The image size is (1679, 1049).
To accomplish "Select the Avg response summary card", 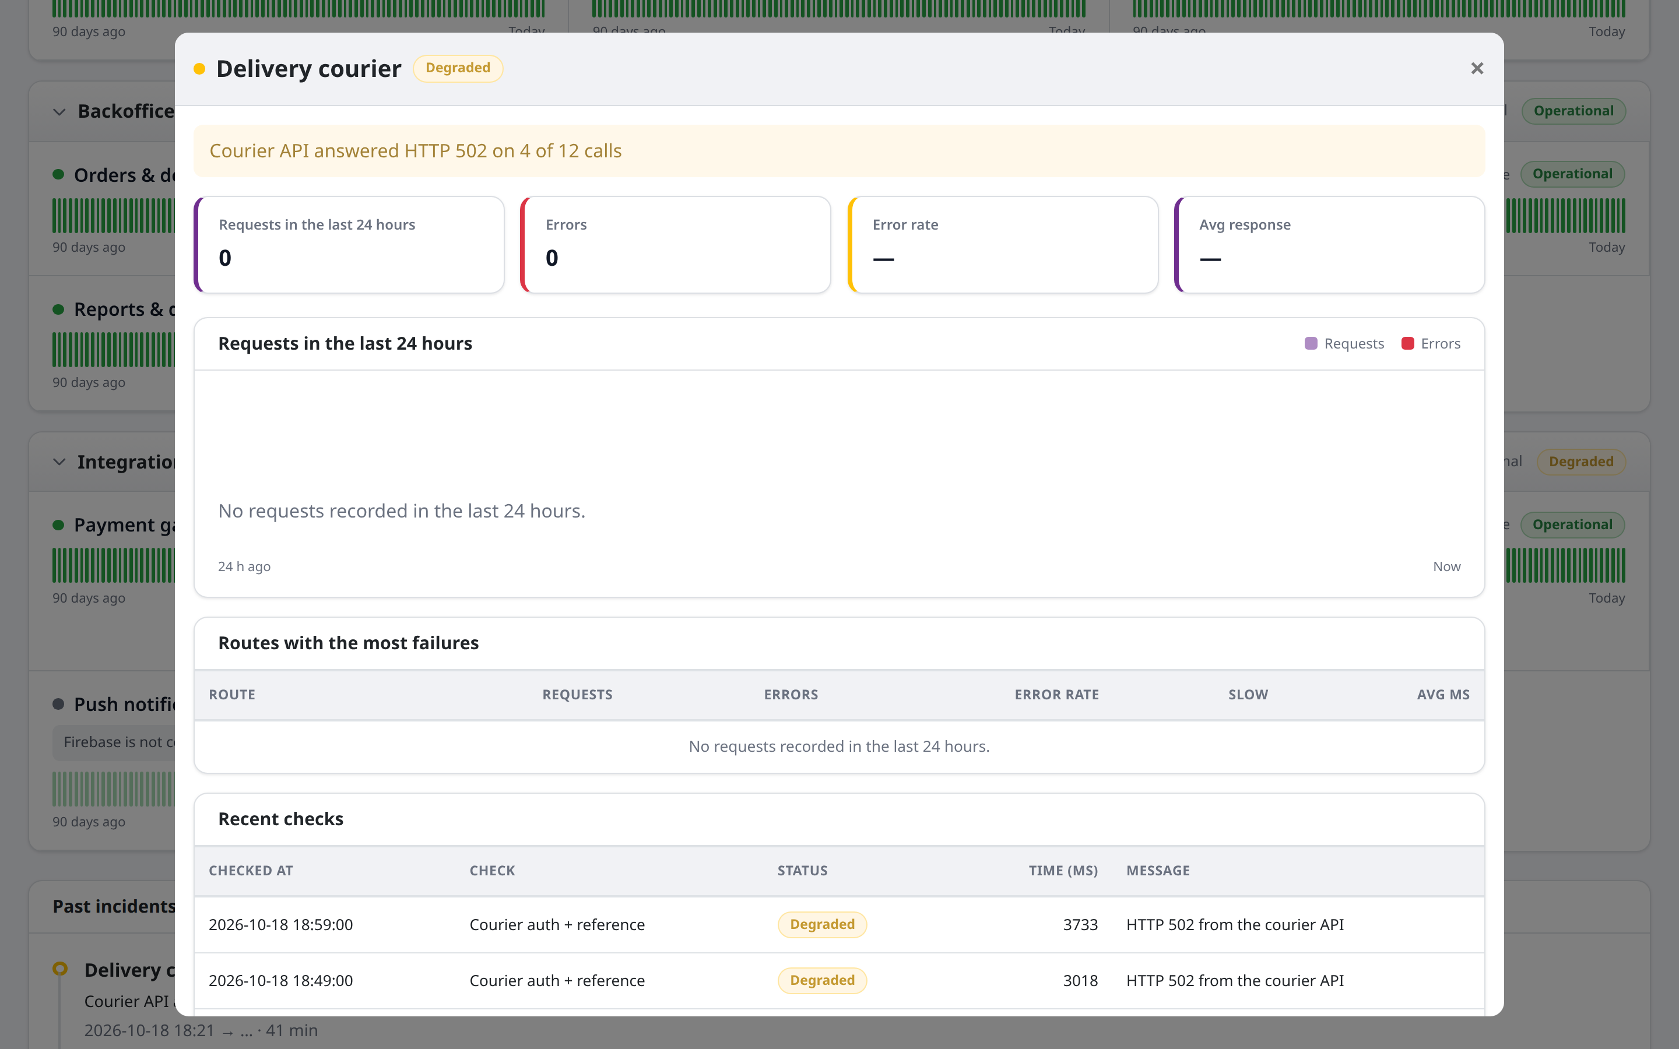I will (x=1329, y=245).
